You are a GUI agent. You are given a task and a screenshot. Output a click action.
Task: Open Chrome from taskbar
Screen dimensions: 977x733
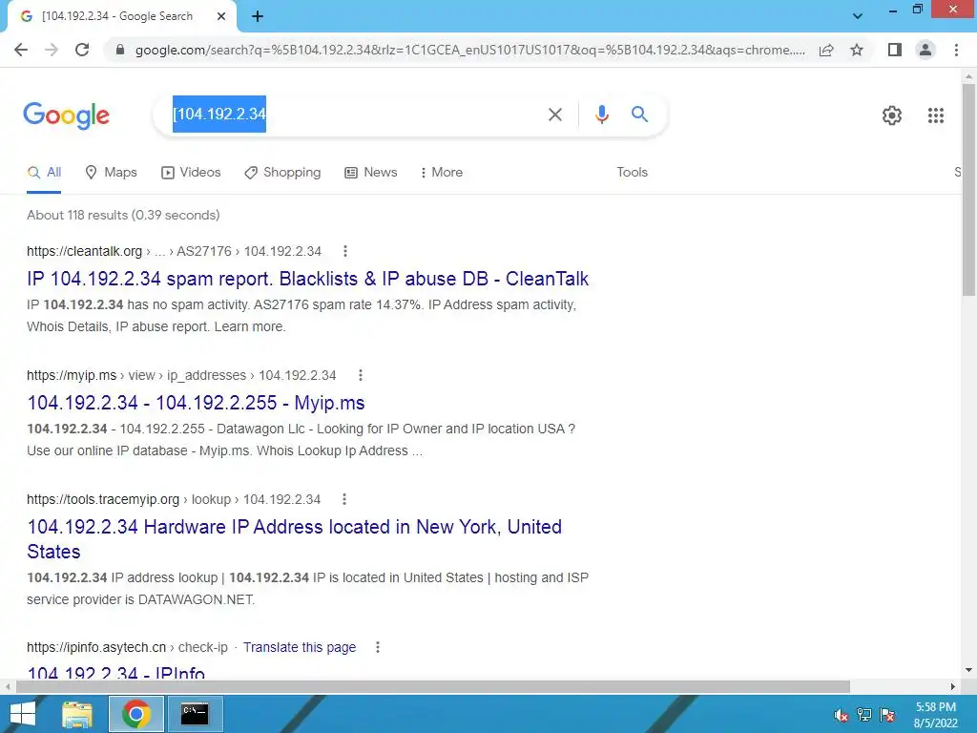point(136,714)
